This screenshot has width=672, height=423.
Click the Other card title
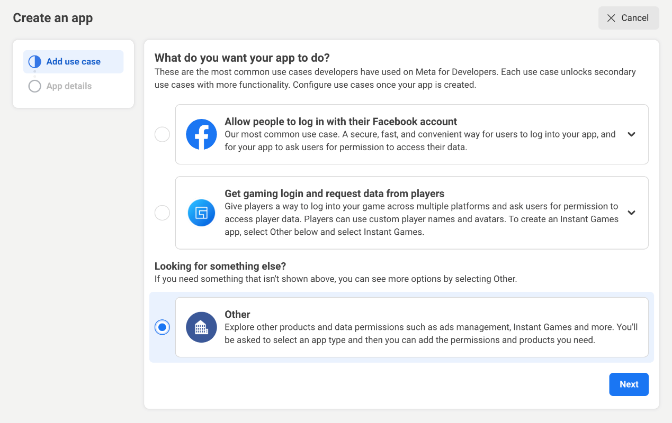pos(237,314)
